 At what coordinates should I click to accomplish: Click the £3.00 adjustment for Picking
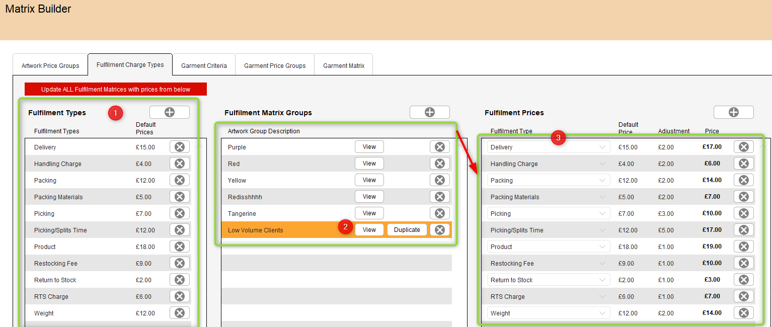click(666, 214)
